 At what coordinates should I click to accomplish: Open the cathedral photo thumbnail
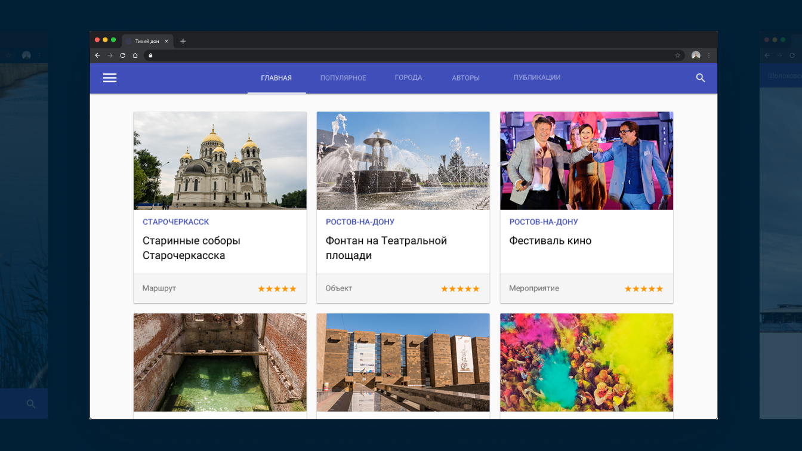[x=220, y=160]
